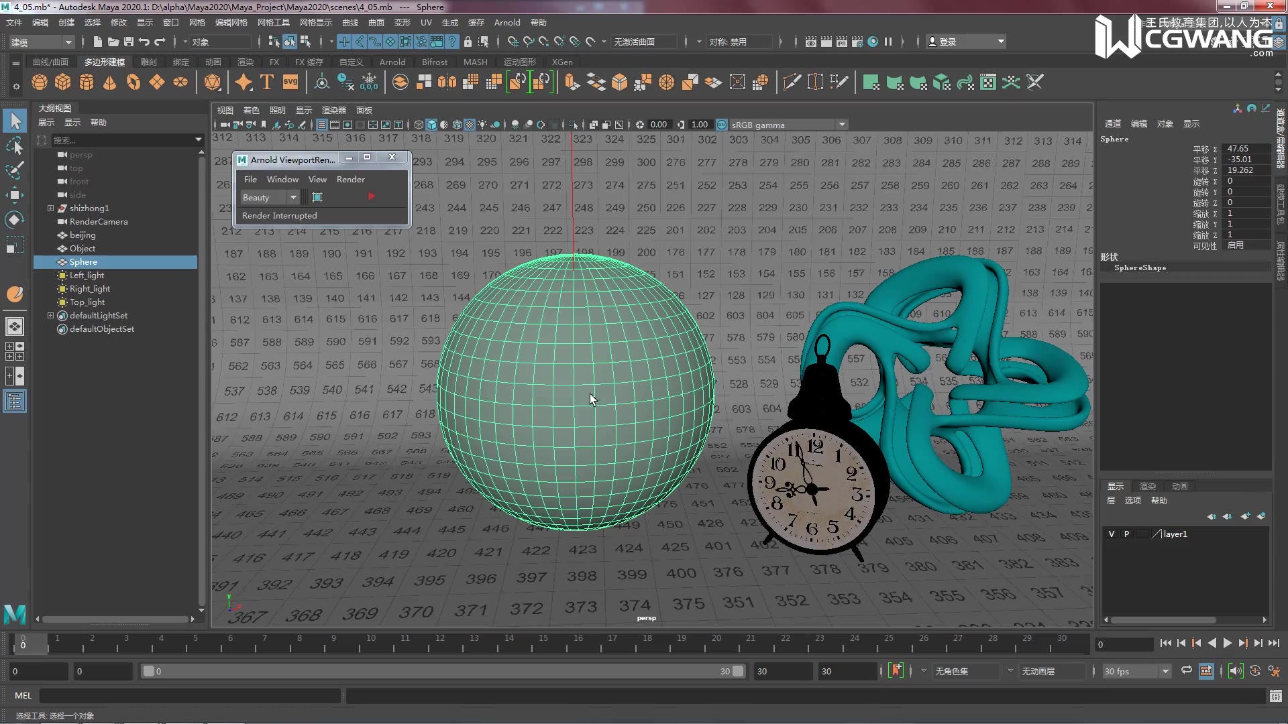The height and width of the screenshot is (724, 1288).
Task: Toggle the loop playback button
Action: (x=1187, y=670)
